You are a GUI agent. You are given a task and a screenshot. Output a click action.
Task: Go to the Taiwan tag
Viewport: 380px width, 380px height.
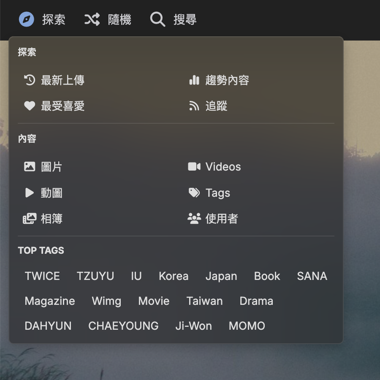point(204,301)
